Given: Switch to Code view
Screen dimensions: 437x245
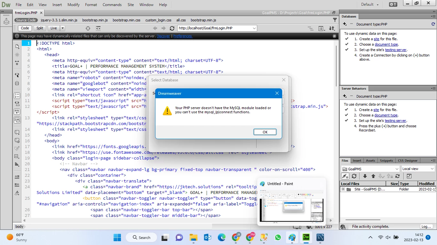Looking at the screenshot, I should (x=25, y=28).
